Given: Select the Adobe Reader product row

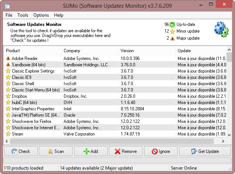Looking at the screenshot, I should point(115,58).
